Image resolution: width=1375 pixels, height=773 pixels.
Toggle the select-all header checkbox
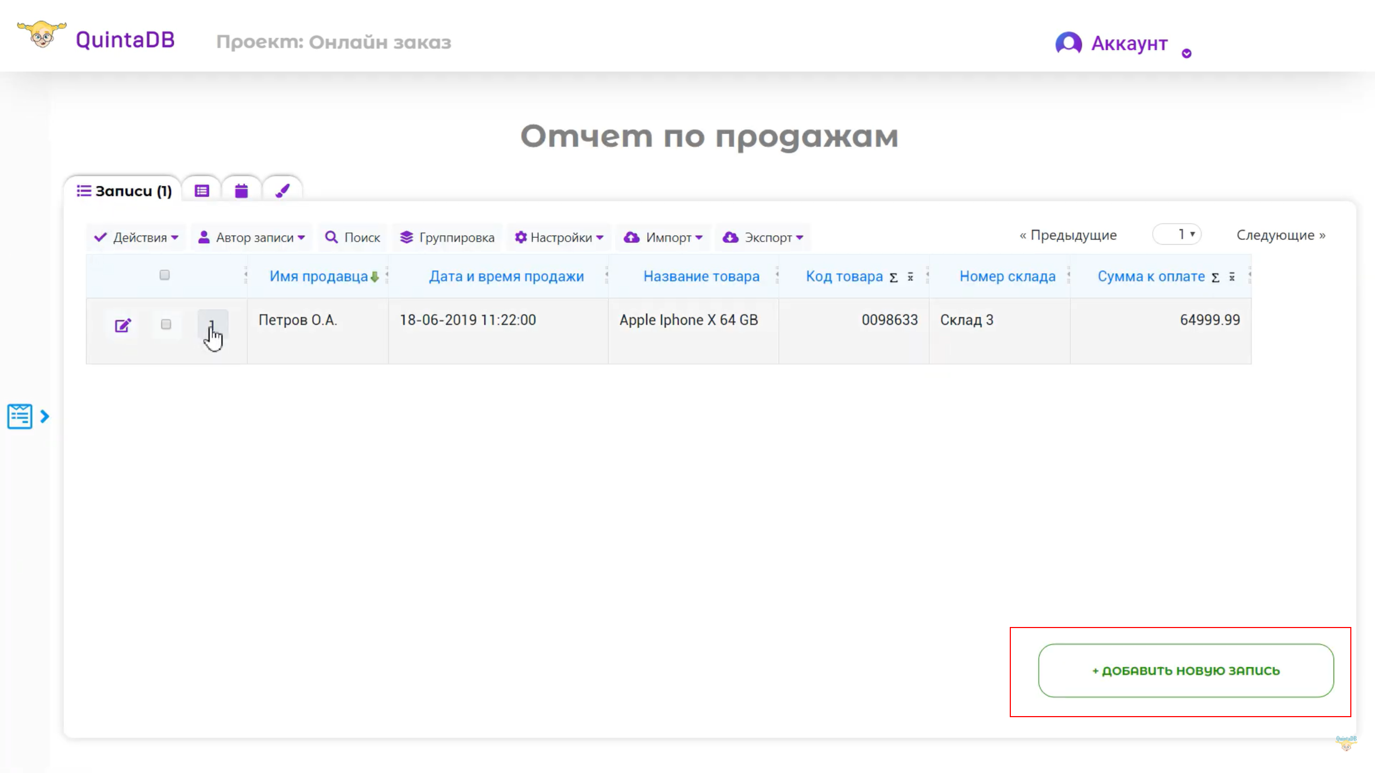165,275
